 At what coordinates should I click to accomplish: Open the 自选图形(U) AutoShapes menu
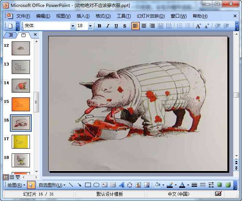52,185
